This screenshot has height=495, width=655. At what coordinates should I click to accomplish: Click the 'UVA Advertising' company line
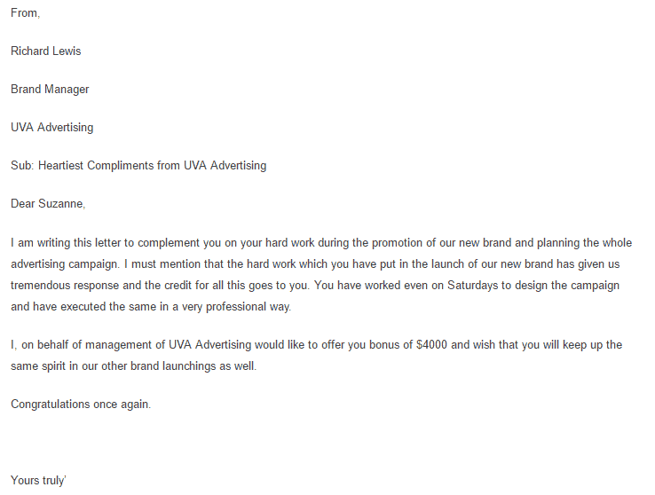[51, 128]
